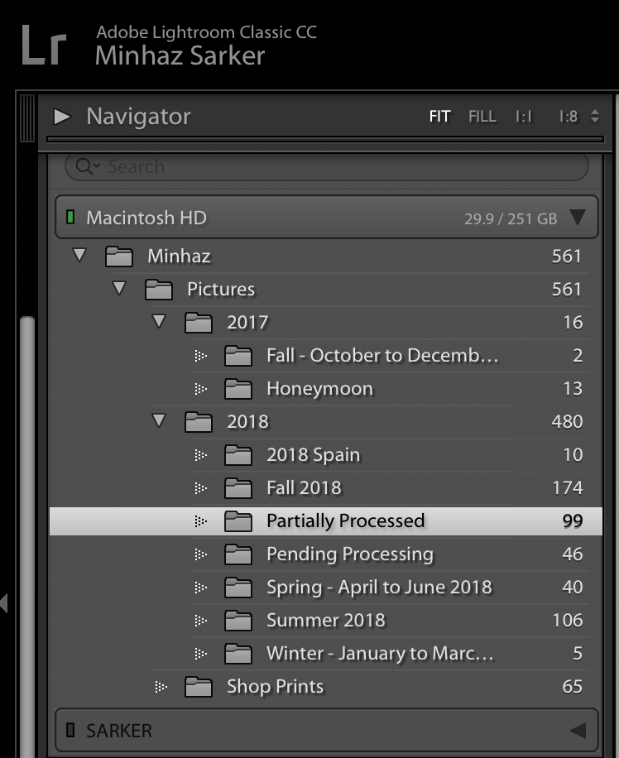Click the left panel hide arrow
619x758 pixels.
[x=4, y=602]
